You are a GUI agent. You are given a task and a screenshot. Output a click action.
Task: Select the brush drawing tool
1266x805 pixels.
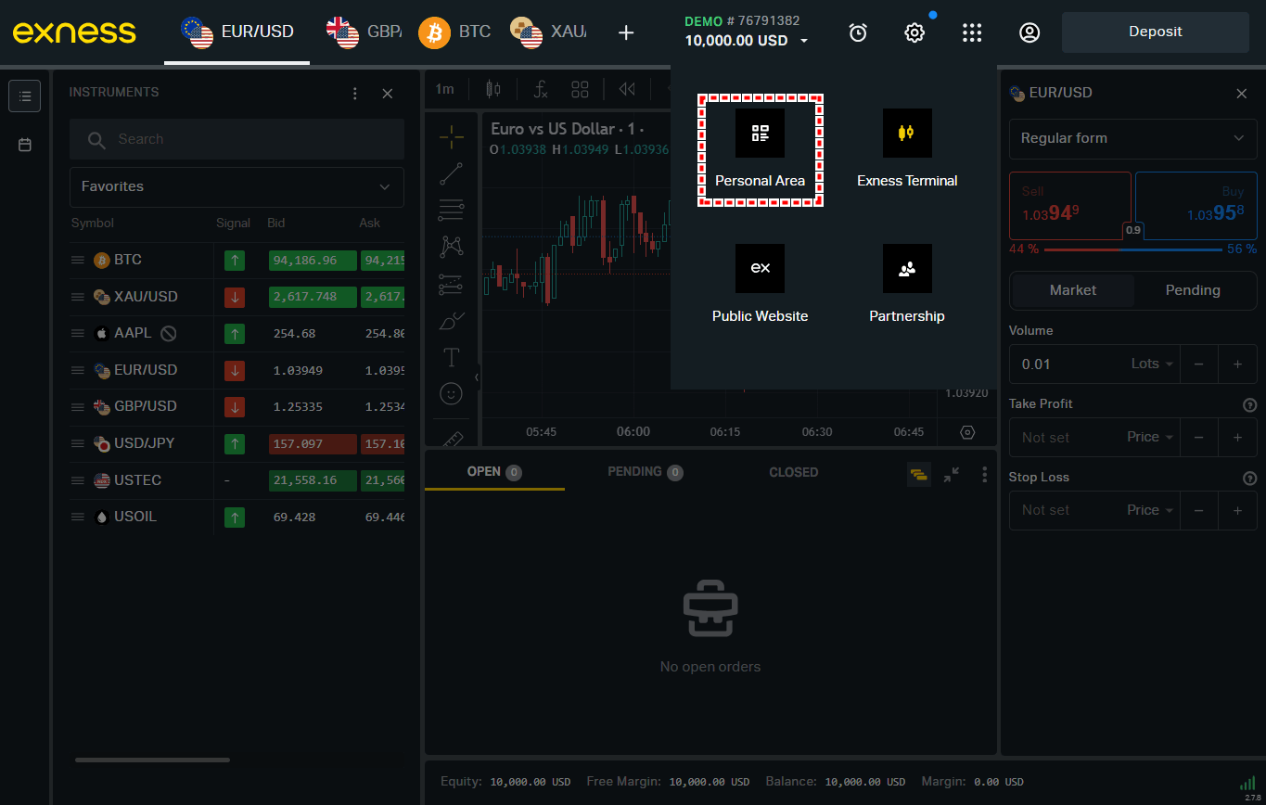coord(452,321)
